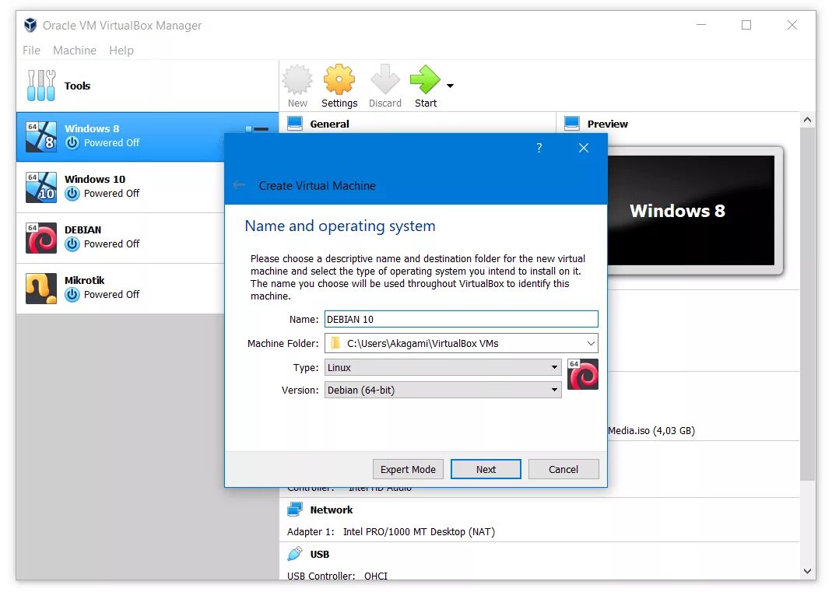This screenshot has height=592, width=839.
Task: Open the File menu
Action: [31, 51]
